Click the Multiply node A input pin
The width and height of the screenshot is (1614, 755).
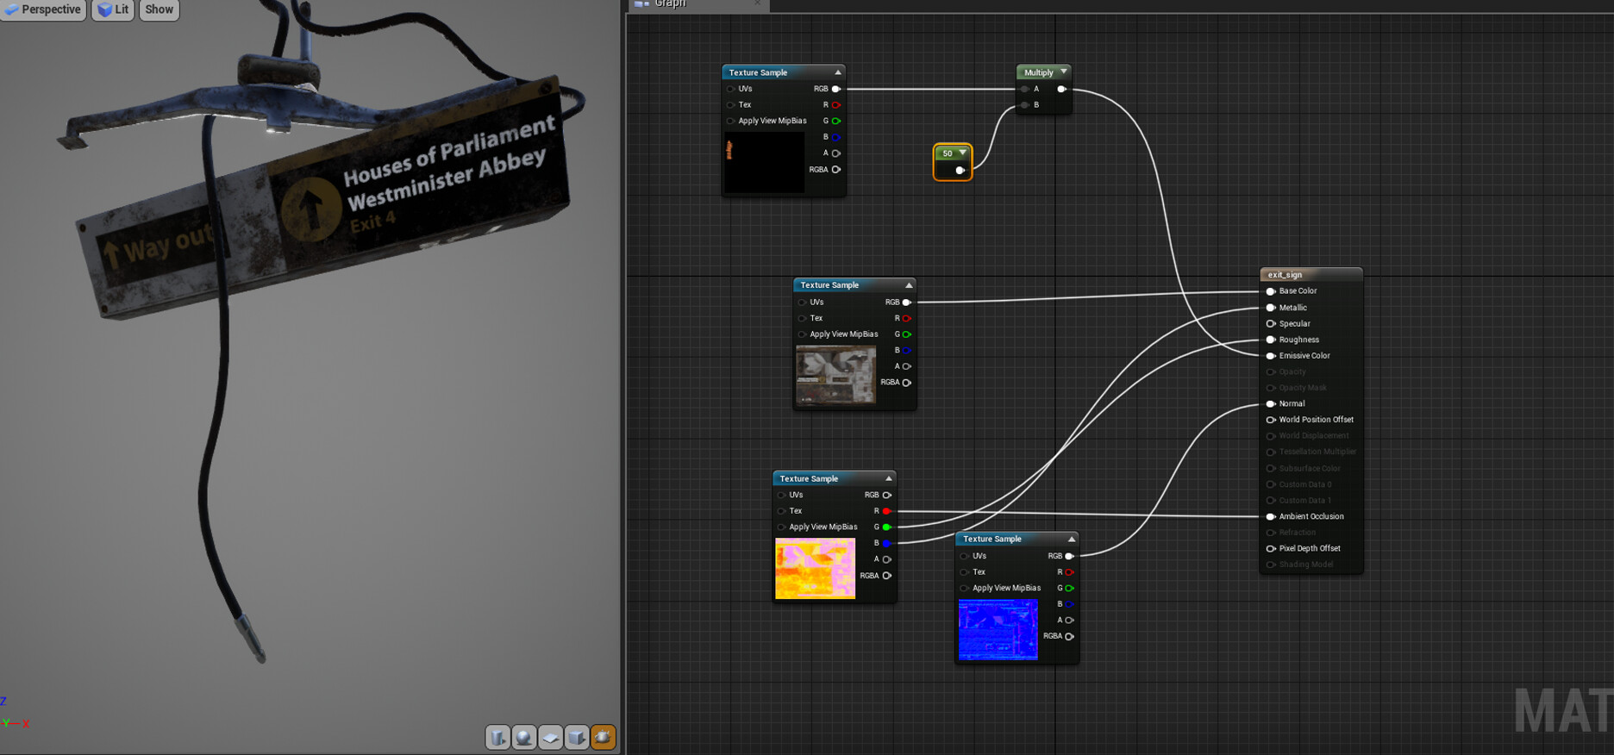(1025, 89)
